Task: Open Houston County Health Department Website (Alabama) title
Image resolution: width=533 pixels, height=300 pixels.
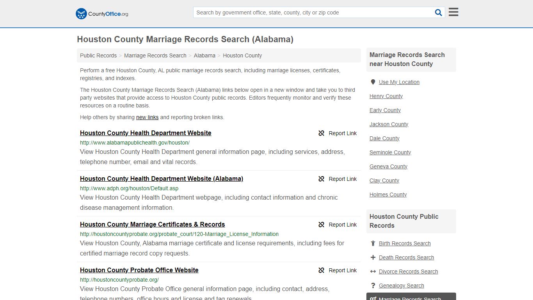Action: tap(162, 179)
